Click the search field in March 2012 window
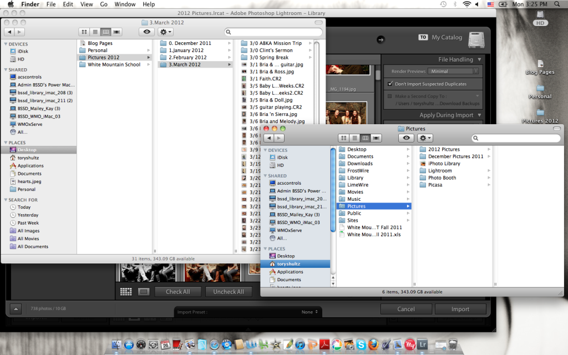Screen dimensions: 568x355 (273, 32)
